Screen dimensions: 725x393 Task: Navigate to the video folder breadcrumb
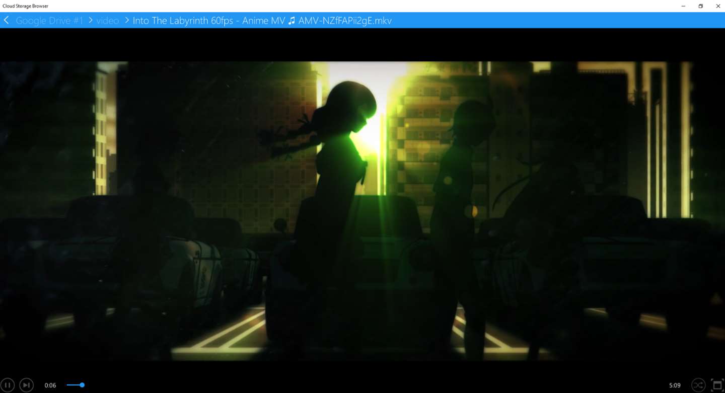[x=108, y=21]
